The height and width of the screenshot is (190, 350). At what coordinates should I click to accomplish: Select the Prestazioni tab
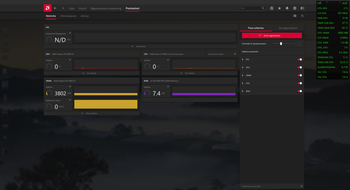(133, 8)
